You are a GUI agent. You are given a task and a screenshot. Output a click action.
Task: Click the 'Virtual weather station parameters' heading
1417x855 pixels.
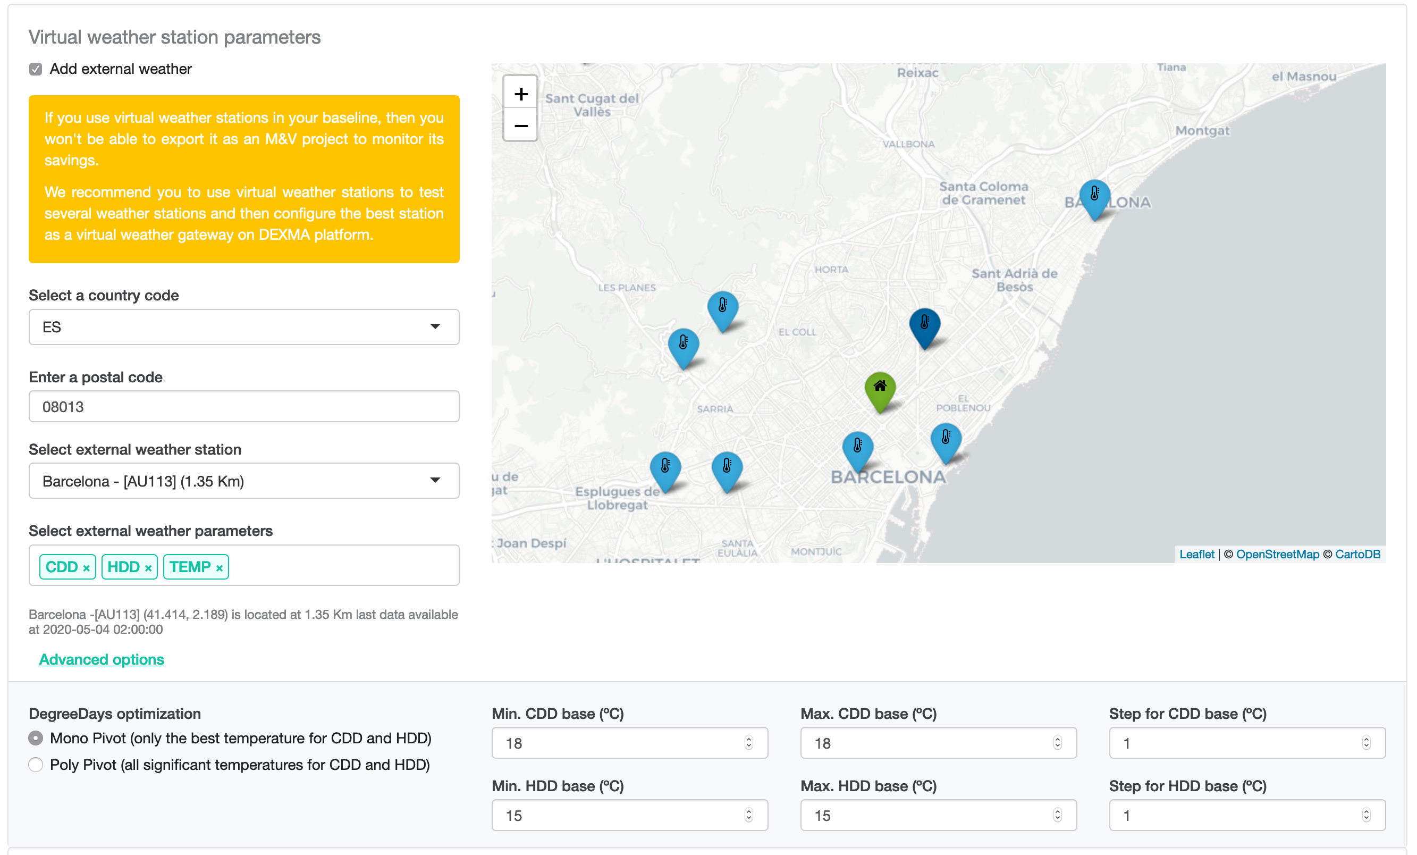click(174, 37)
